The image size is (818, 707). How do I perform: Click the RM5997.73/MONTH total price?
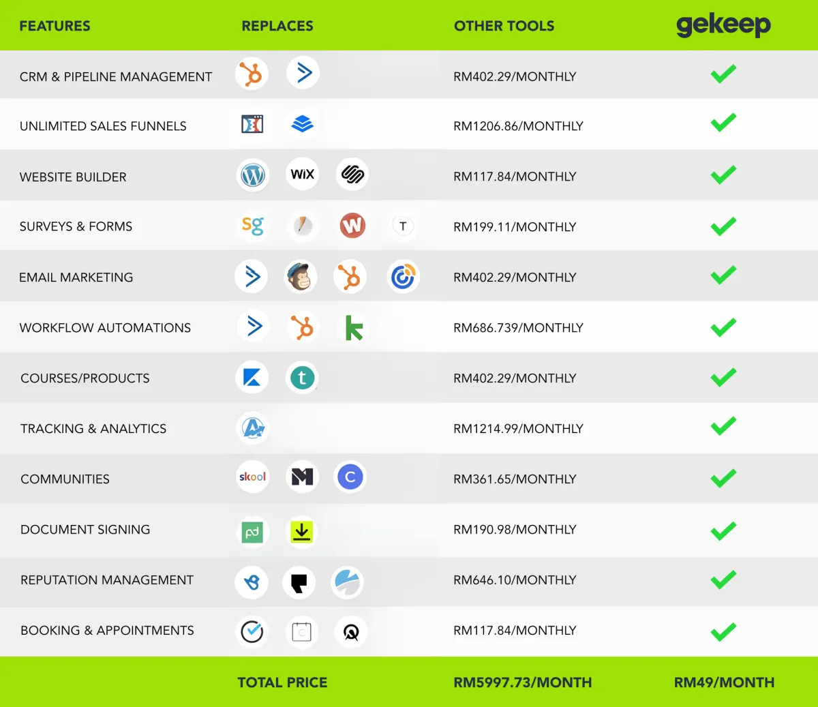[522, 682]
